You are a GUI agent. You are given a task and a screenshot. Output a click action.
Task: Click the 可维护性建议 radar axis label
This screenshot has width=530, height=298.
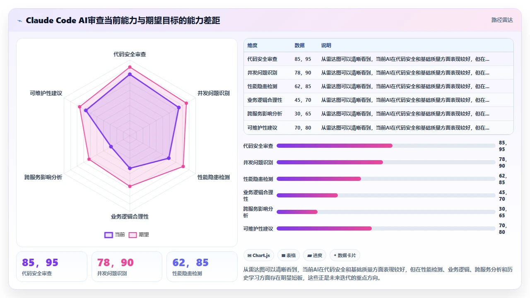pyautogui.click(x=46, y=93)
